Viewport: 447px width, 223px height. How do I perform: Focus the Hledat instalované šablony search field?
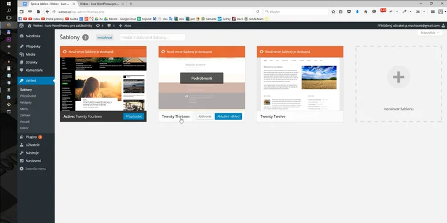[x=152, y=37]
